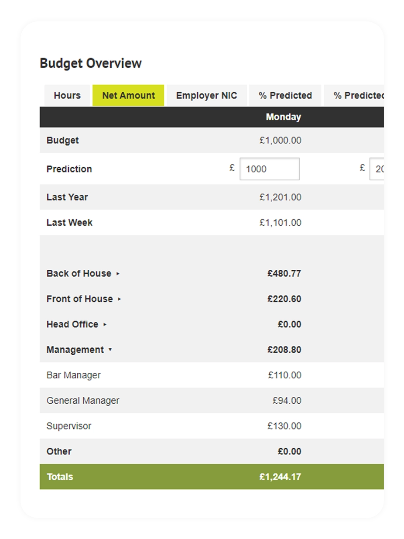Click the Monday column header
Viewport: 404px width, 539px height.
(283, 117)
